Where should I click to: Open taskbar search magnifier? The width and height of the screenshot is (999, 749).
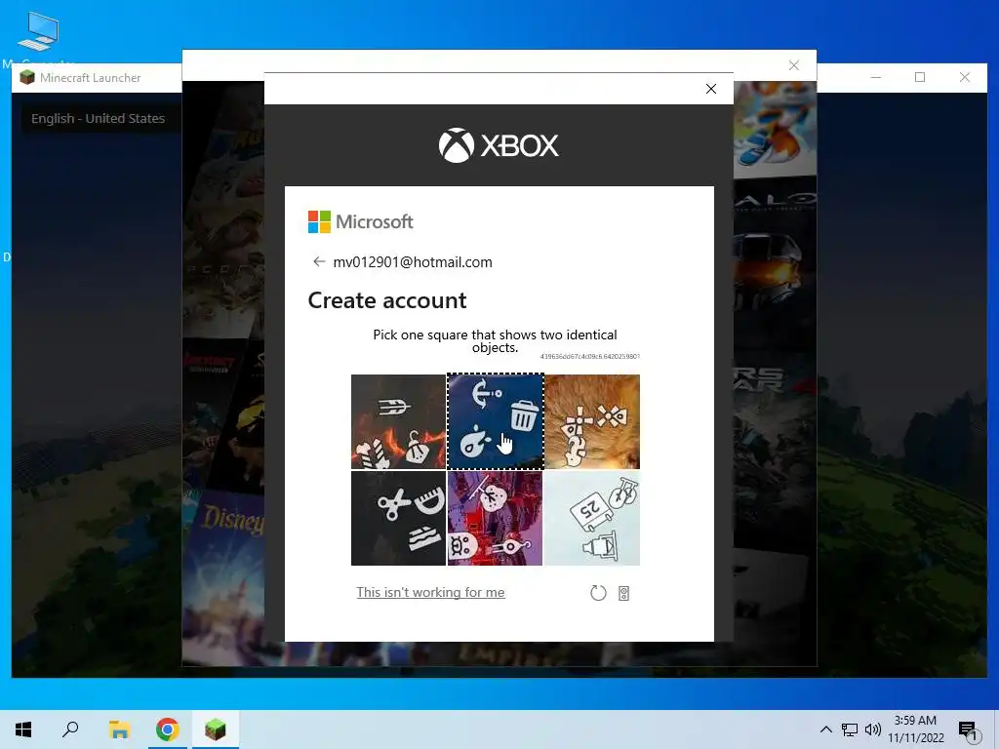click(x=70, y=729)
